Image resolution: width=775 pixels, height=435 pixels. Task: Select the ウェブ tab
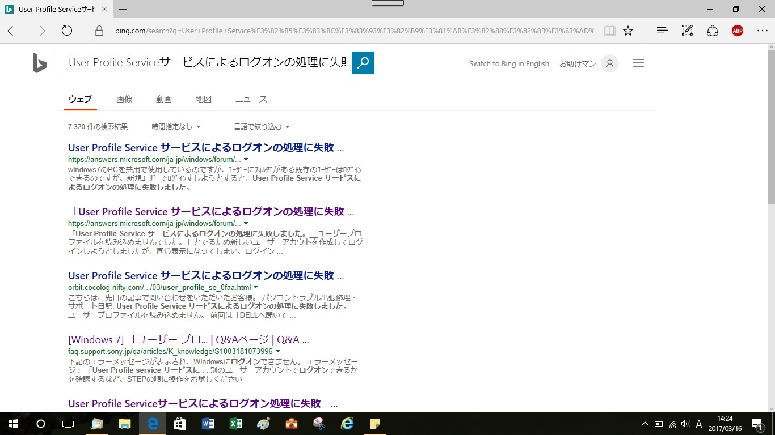(81, 99)
